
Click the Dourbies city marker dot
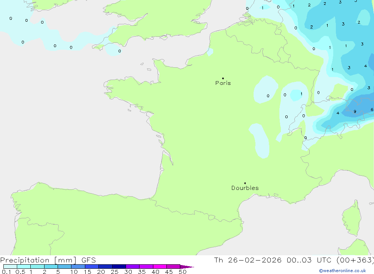coord(245,183)
